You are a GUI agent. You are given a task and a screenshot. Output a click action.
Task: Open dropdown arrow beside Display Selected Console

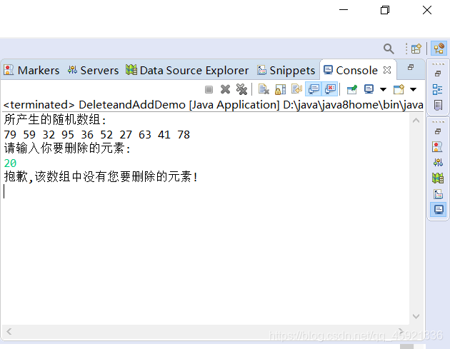click(x=383, y=89)
